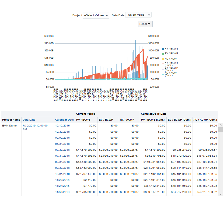This screenshot has width=224, height=197.
Task: Click the table scrollbar down arrow
Action: 220,194
